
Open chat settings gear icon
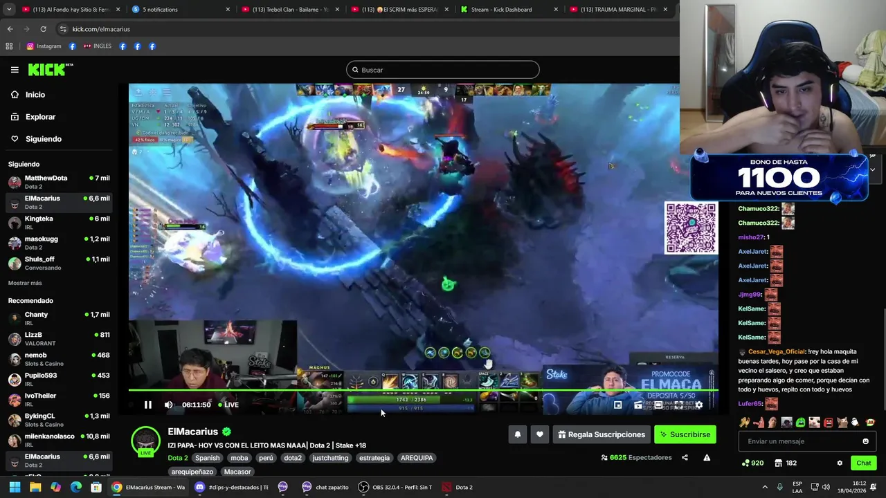click(x=840, y=463)
